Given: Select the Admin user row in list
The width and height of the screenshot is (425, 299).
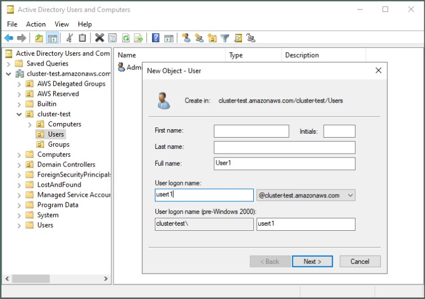Looking at the screenshot, I should click(x=129, y=67).
